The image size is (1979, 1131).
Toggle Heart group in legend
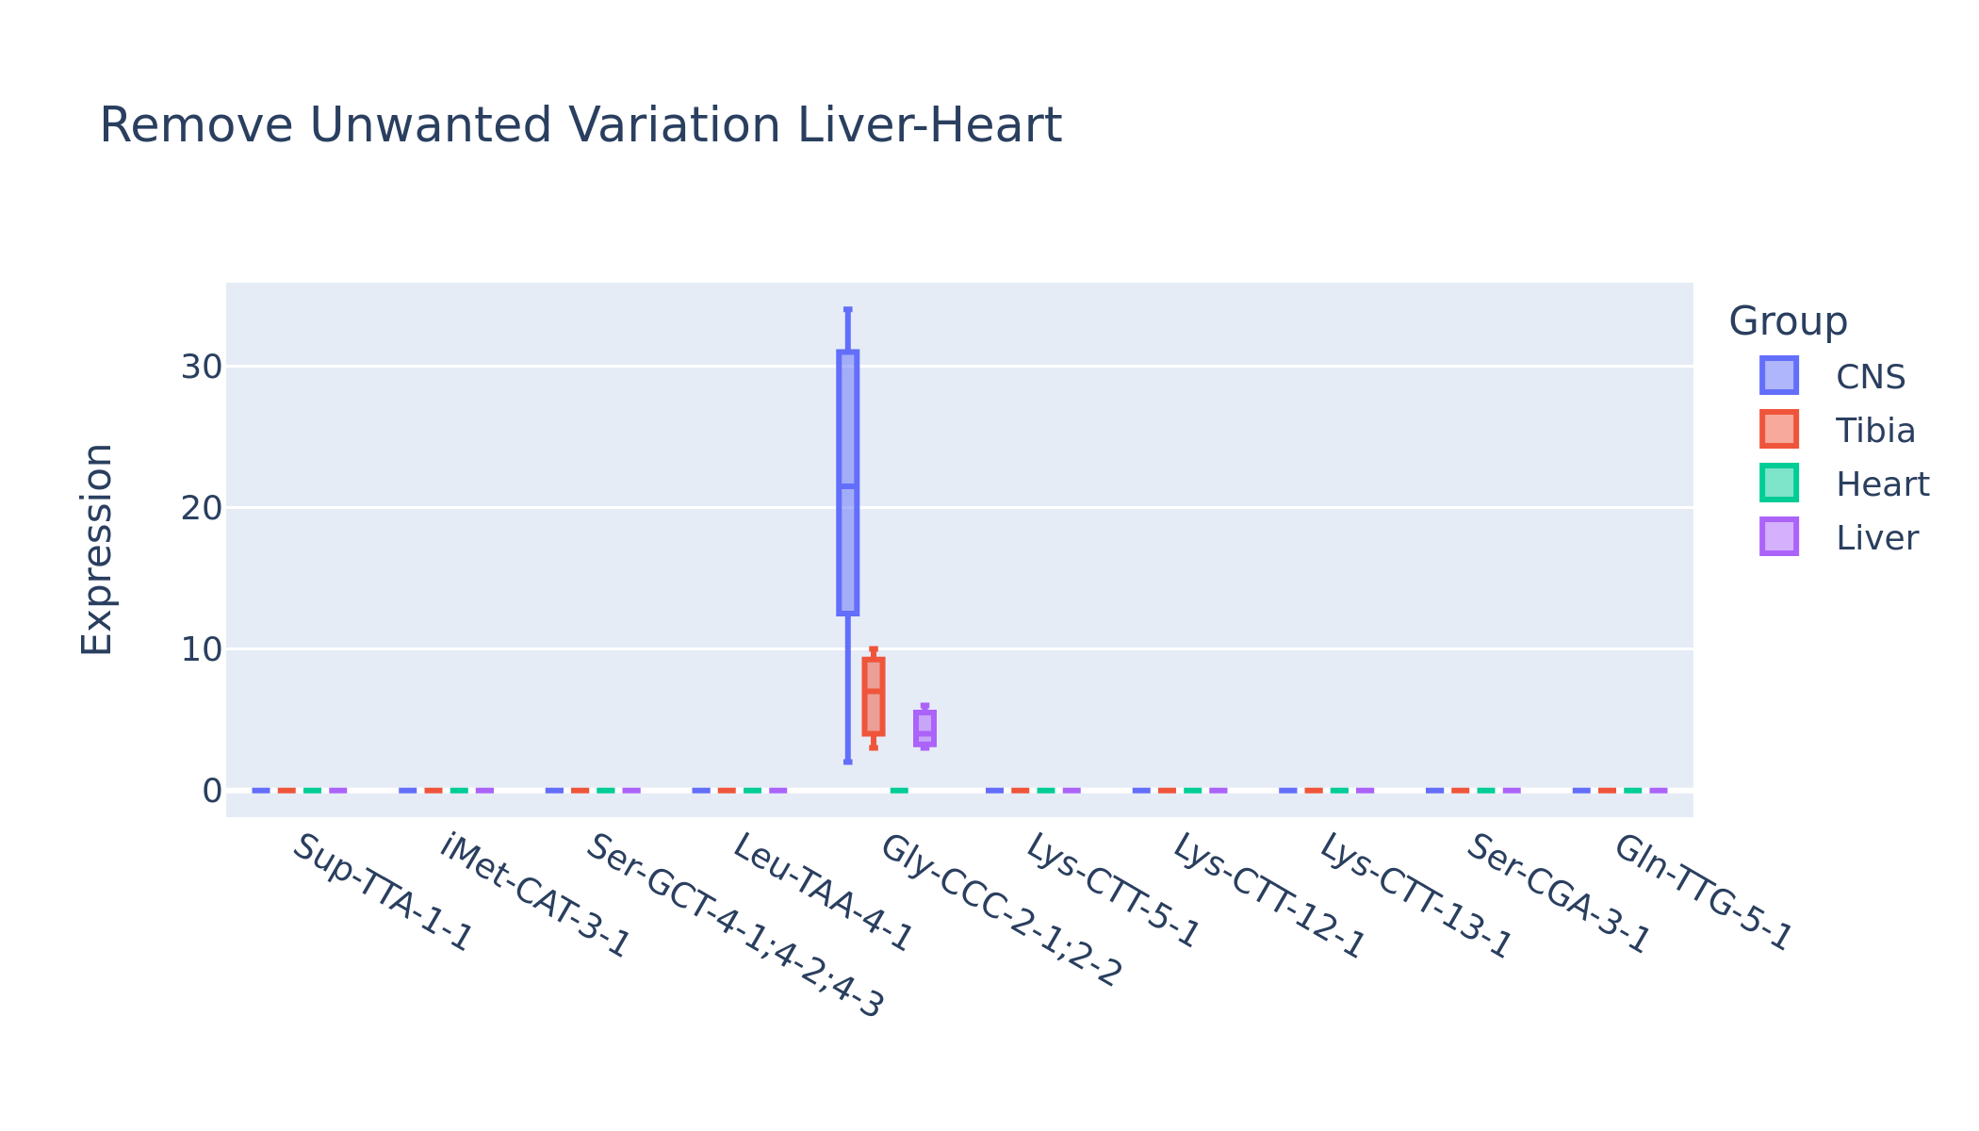click(x=1843, y=484)
